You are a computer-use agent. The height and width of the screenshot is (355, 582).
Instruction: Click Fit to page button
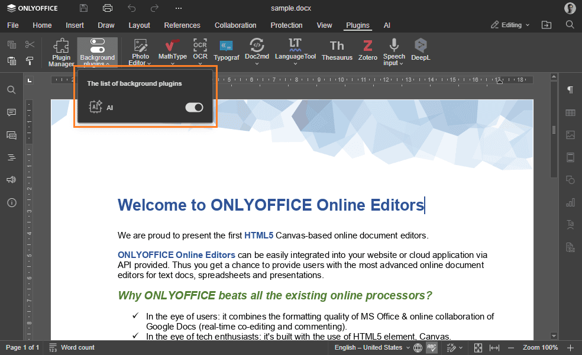point(478,347)
